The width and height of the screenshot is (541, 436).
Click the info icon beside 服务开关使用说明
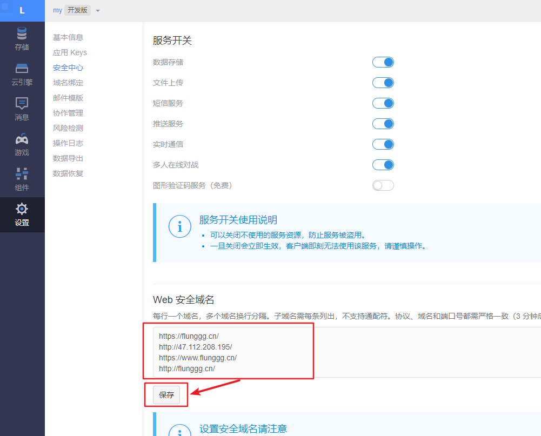click(x=180, y=226)
